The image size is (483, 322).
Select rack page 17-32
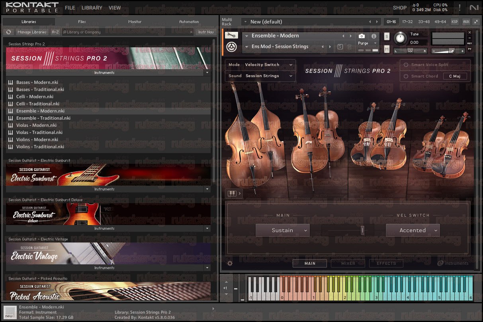point(407,22)
